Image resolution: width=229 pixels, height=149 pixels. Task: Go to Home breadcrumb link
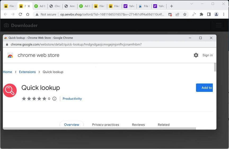(x=7, y=72)
